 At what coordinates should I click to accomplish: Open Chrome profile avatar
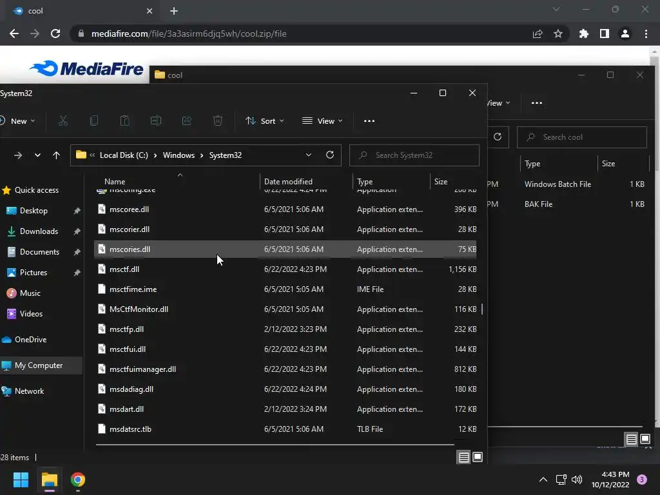(x=625, y=34)
